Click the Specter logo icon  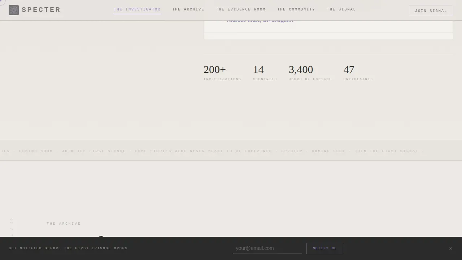14,10
